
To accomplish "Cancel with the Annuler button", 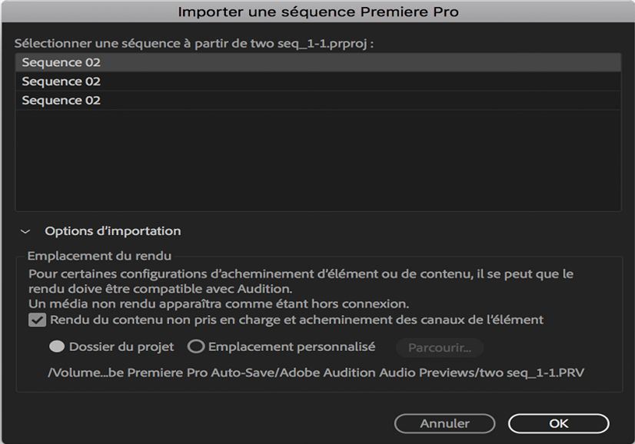I will pyautogui.click(x=444, y=423).
